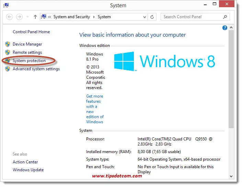The height and width of the screenshot is (187, 242).
Task: Click the 'Processor:' label
Action: 95,139
